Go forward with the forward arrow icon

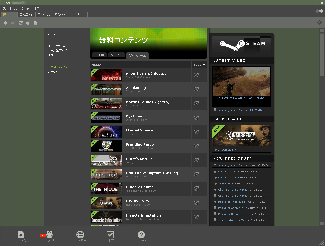(x=13, y=23)
